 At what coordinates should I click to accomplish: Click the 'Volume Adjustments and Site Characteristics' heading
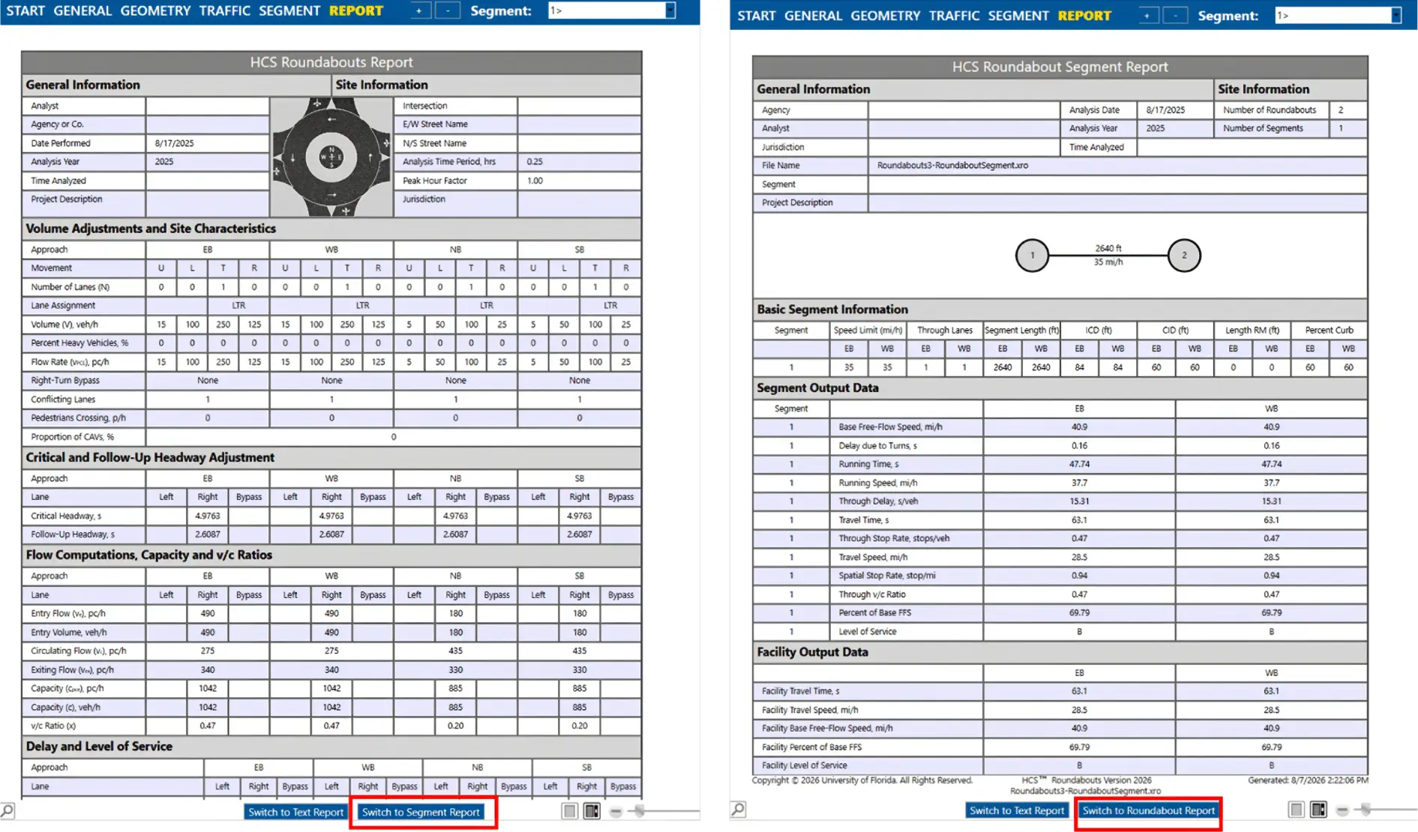click(x=151, y=229)
